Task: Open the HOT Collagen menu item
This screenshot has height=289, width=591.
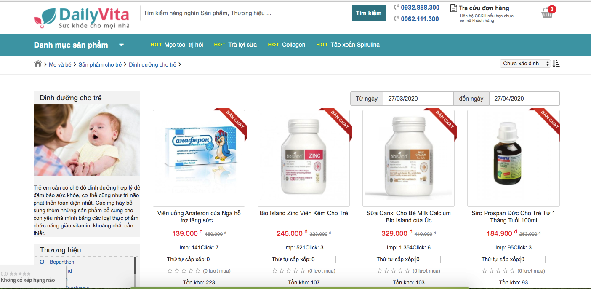Action: (x=287, y=45)
